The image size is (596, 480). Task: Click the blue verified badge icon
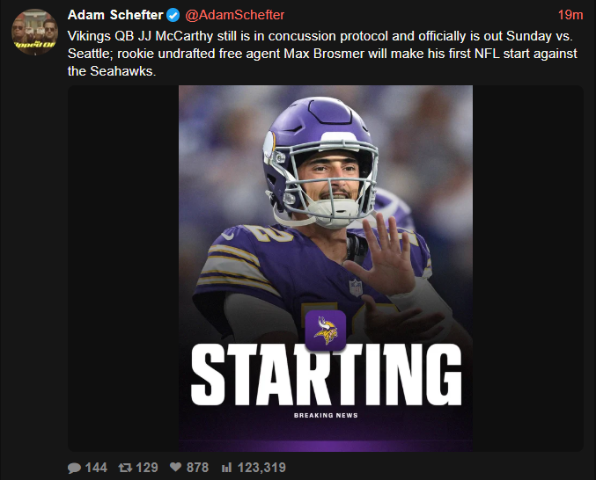click(173, 16)
